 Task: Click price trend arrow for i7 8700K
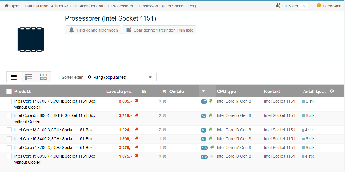click(x=136, y=101)
